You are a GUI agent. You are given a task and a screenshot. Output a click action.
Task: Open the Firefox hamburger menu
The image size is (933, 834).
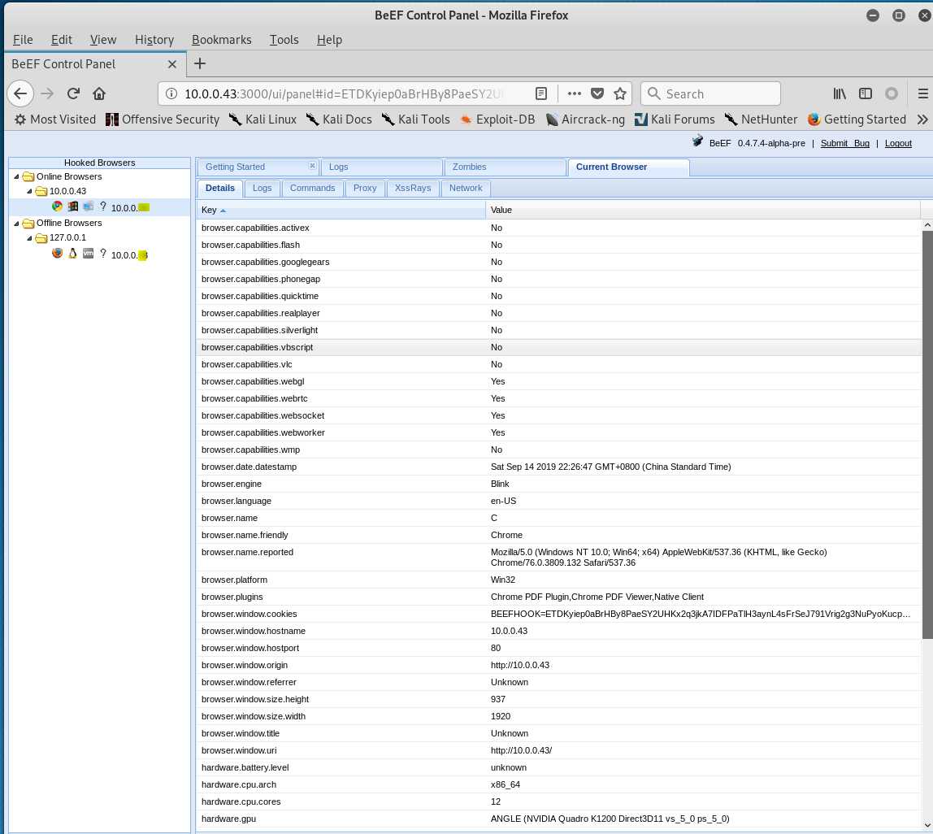pyautogui.click(x=922, y=93)
